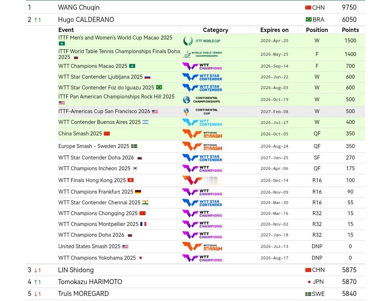
Task: Open WTT Finals Hong Kong 2025 event
Action: point(92,180)
